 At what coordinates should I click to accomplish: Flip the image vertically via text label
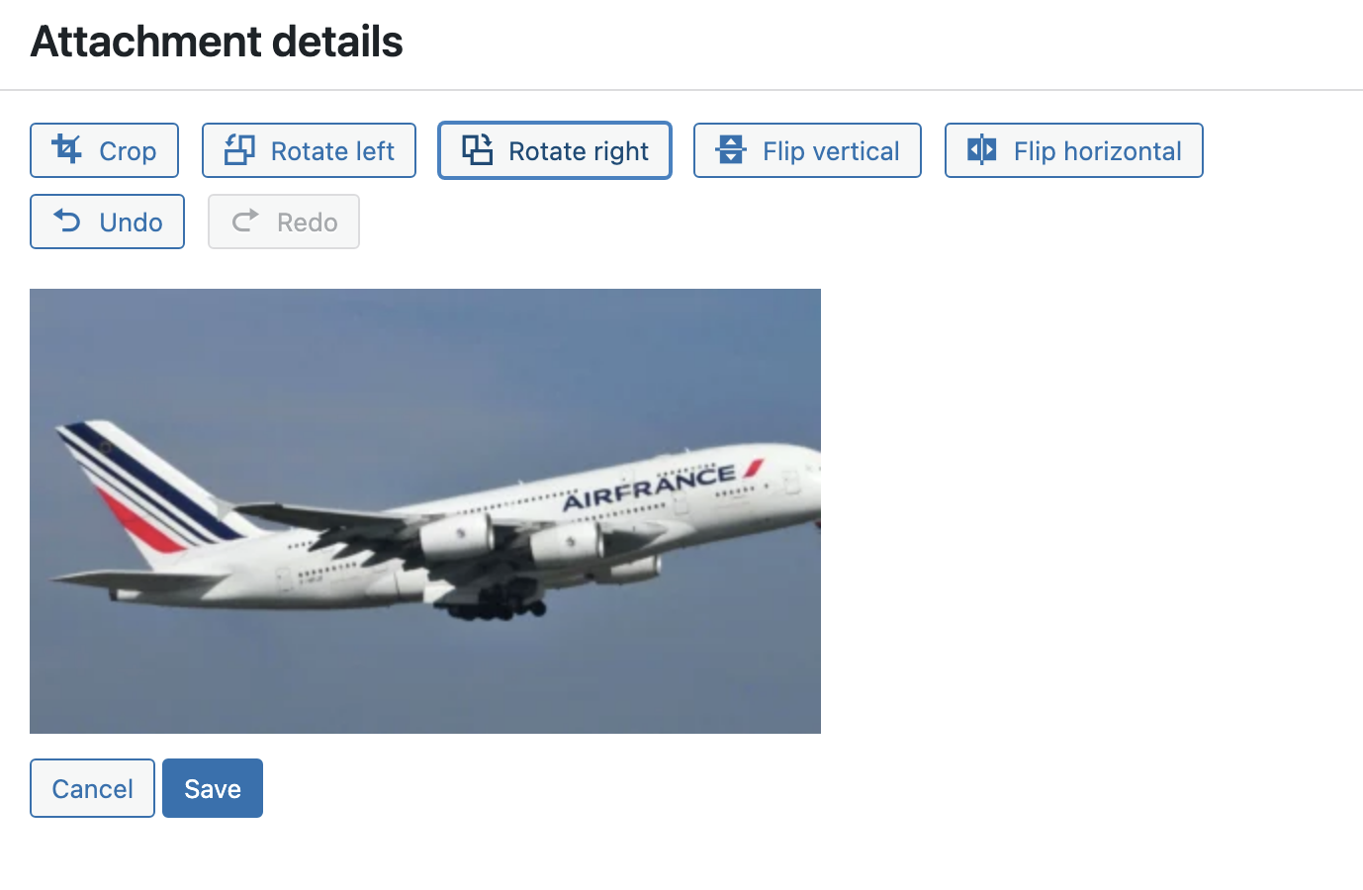[x=831, y=151]
